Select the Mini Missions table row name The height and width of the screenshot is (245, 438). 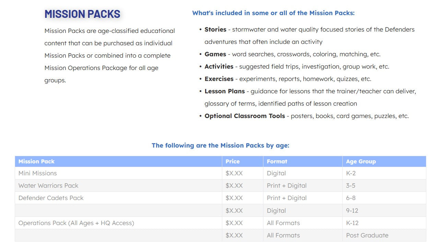coord(37,173)
